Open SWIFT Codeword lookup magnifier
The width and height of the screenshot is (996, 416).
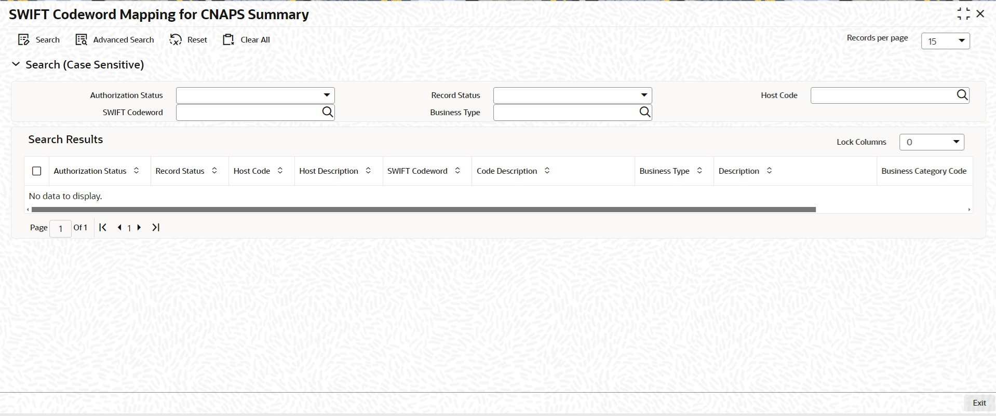point(328,112)
